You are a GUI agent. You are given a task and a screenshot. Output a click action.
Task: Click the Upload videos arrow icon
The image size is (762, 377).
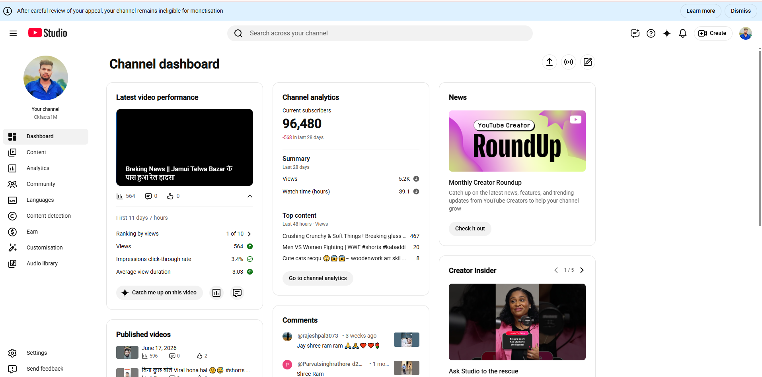550,62
